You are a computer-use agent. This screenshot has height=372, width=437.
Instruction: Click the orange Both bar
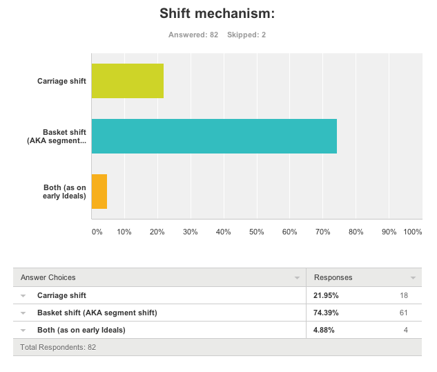(x=99, y=192)
